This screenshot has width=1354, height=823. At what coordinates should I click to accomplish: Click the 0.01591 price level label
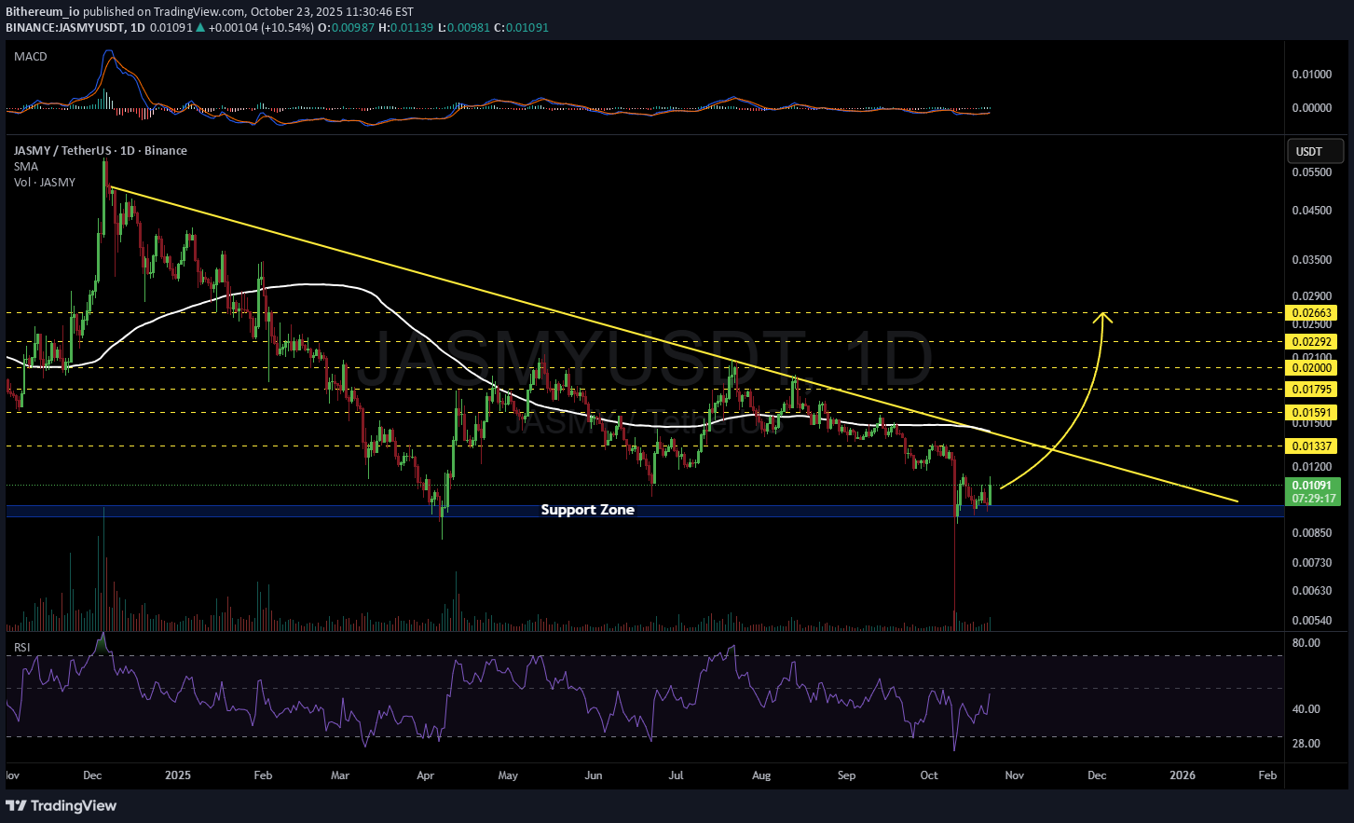click(x=1310, y=412)
